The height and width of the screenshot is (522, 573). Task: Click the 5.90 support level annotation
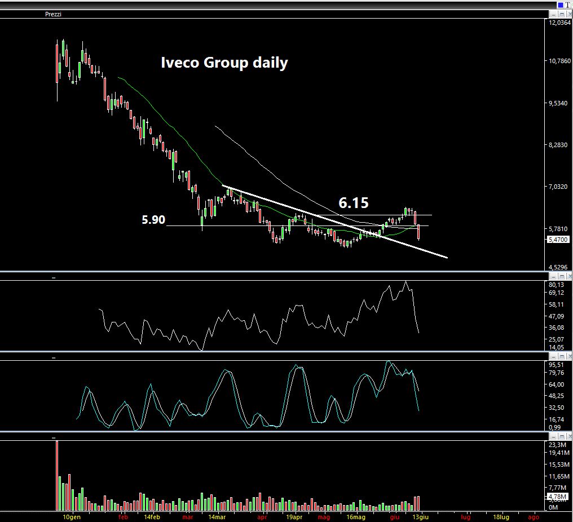[153, 219]
